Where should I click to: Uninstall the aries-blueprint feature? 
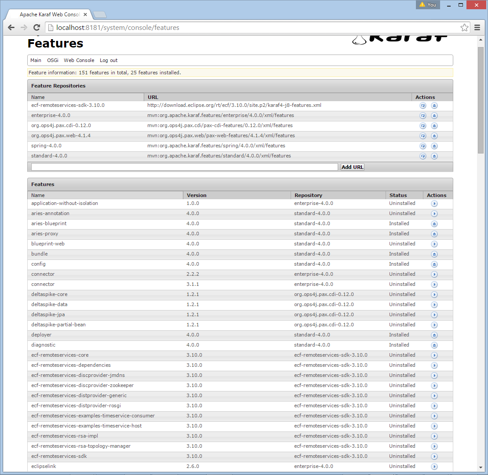coord(434,224)
